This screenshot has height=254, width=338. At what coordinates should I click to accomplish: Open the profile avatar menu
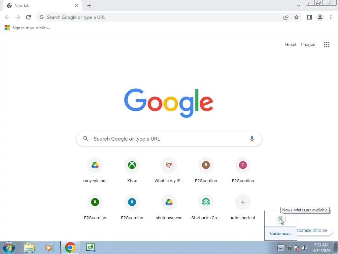coord(320,17)
